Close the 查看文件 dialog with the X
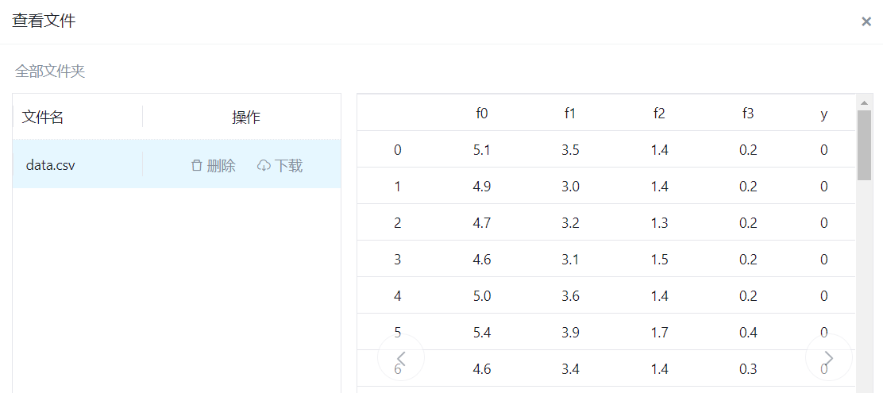The height and width of the screenshot is (393, 883). tap(866, 21)
